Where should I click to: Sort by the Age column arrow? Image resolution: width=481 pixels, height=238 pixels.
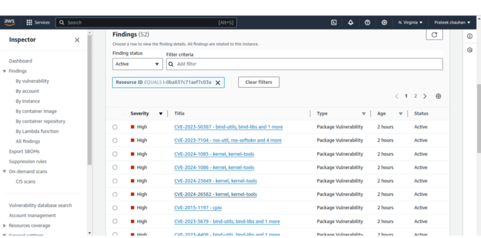401,114
